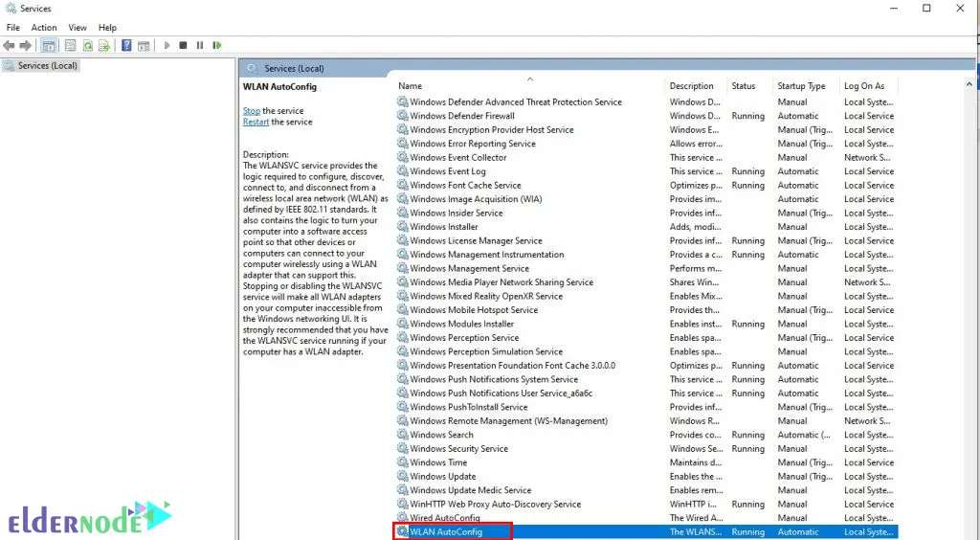This screenshot has width=980, height=540.
Task: Sort by the Log On As column header
Action: coord(864,85)
